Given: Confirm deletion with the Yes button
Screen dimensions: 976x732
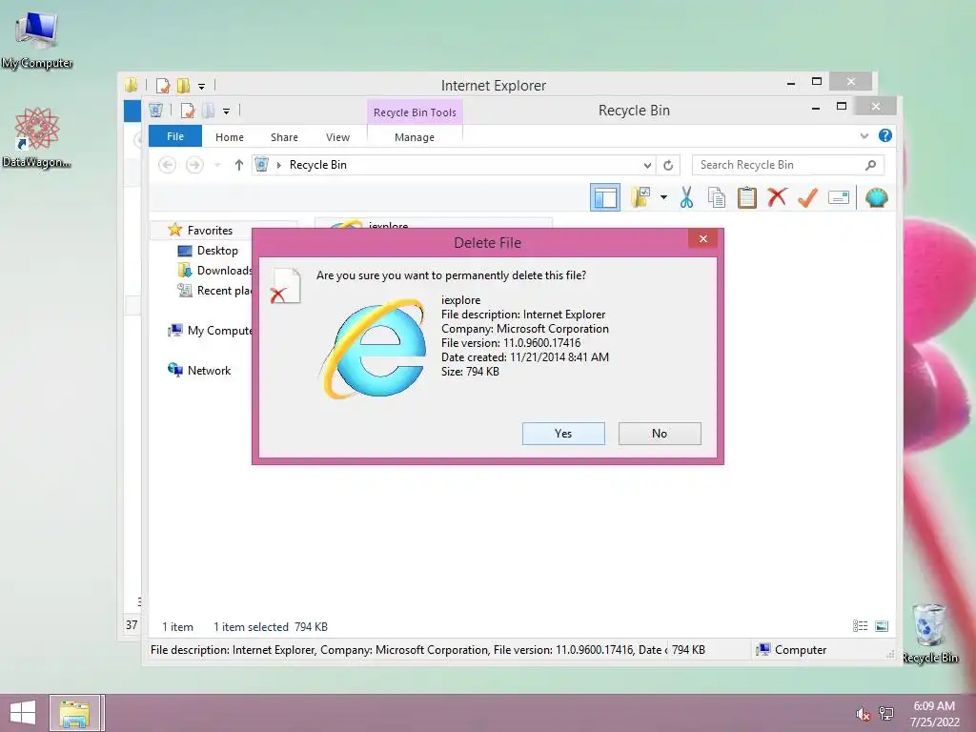Looking at the screenshot, I should click(563, 434).
